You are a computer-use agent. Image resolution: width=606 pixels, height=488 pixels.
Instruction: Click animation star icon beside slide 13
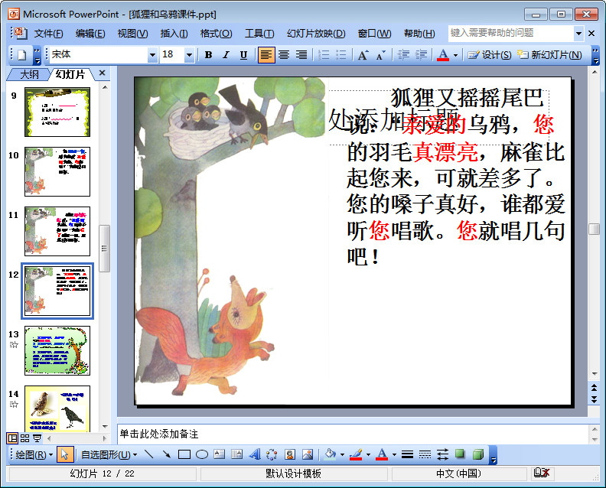14,345
